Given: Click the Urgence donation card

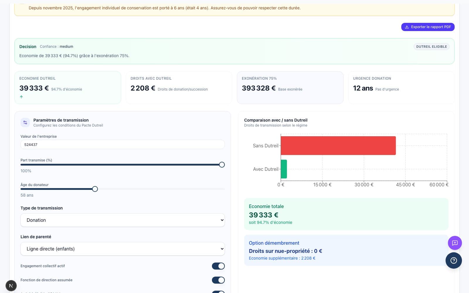Looking at the screenshot, I should click(x=401, y=87).
